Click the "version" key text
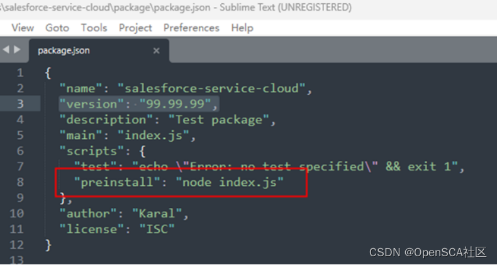Viewport: 497px width, 265px height. (92, 104)
